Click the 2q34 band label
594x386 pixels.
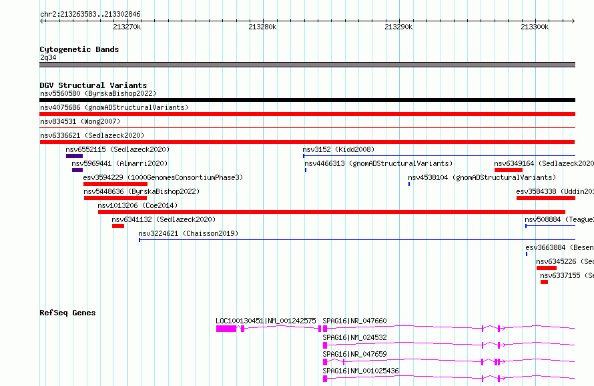click(48, 57)
